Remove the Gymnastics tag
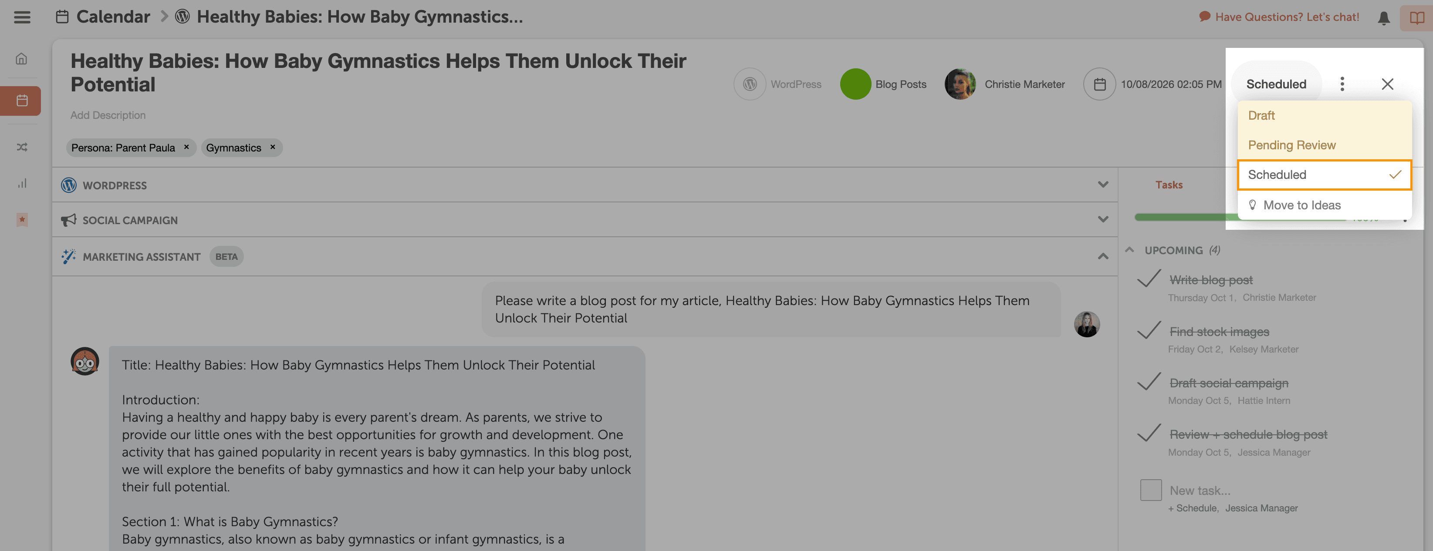The image size is (1433, 551). 273,148
